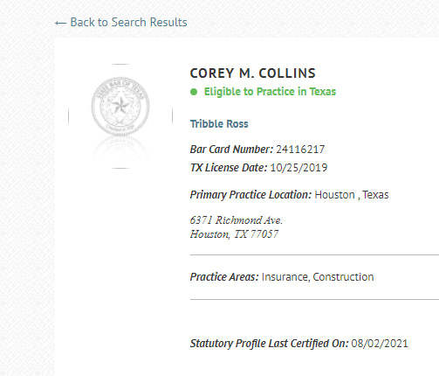Click the Statutory Profile Last Certified On label
Image resolution: width=439 pixels, height=376 pixels.
point(269,344)
